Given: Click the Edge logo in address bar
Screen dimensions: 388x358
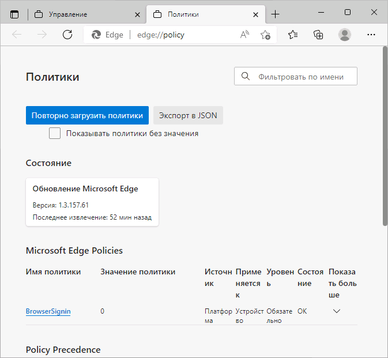Looking at the screenshot, I should coord(96,35).
